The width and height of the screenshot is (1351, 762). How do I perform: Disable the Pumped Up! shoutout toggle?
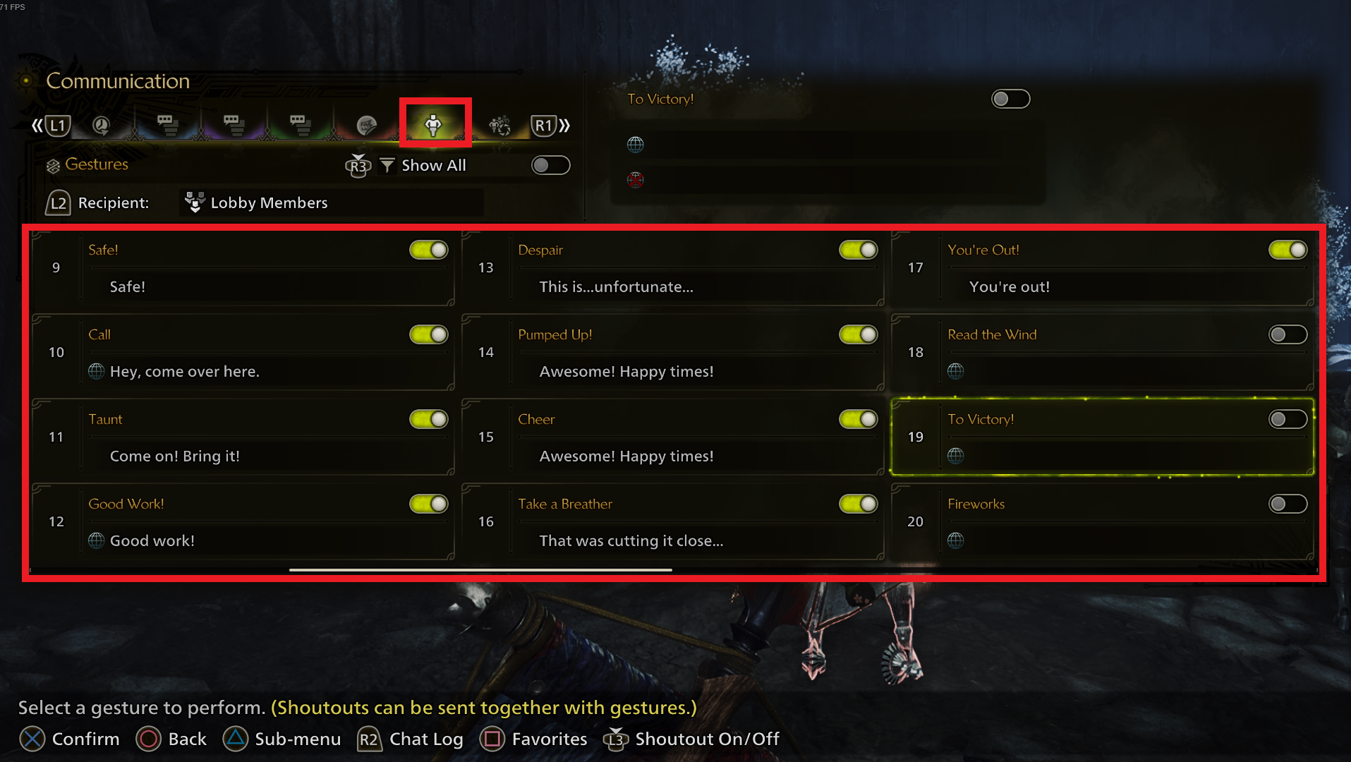859,334
